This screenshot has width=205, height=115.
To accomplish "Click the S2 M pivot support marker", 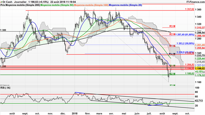I will tap(172, 74).
